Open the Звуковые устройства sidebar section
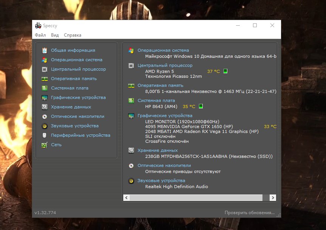The width and height of the screenshot is (326, 230). 75,126
